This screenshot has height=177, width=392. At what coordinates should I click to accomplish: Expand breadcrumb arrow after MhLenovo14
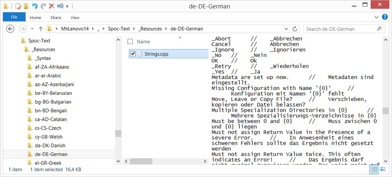click(x=93, y=29)
